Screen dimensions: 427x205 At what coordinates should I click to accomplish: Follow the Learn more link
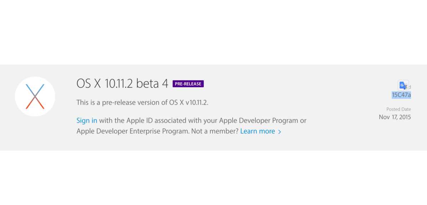pyautogui.click(x=257, y=131)
